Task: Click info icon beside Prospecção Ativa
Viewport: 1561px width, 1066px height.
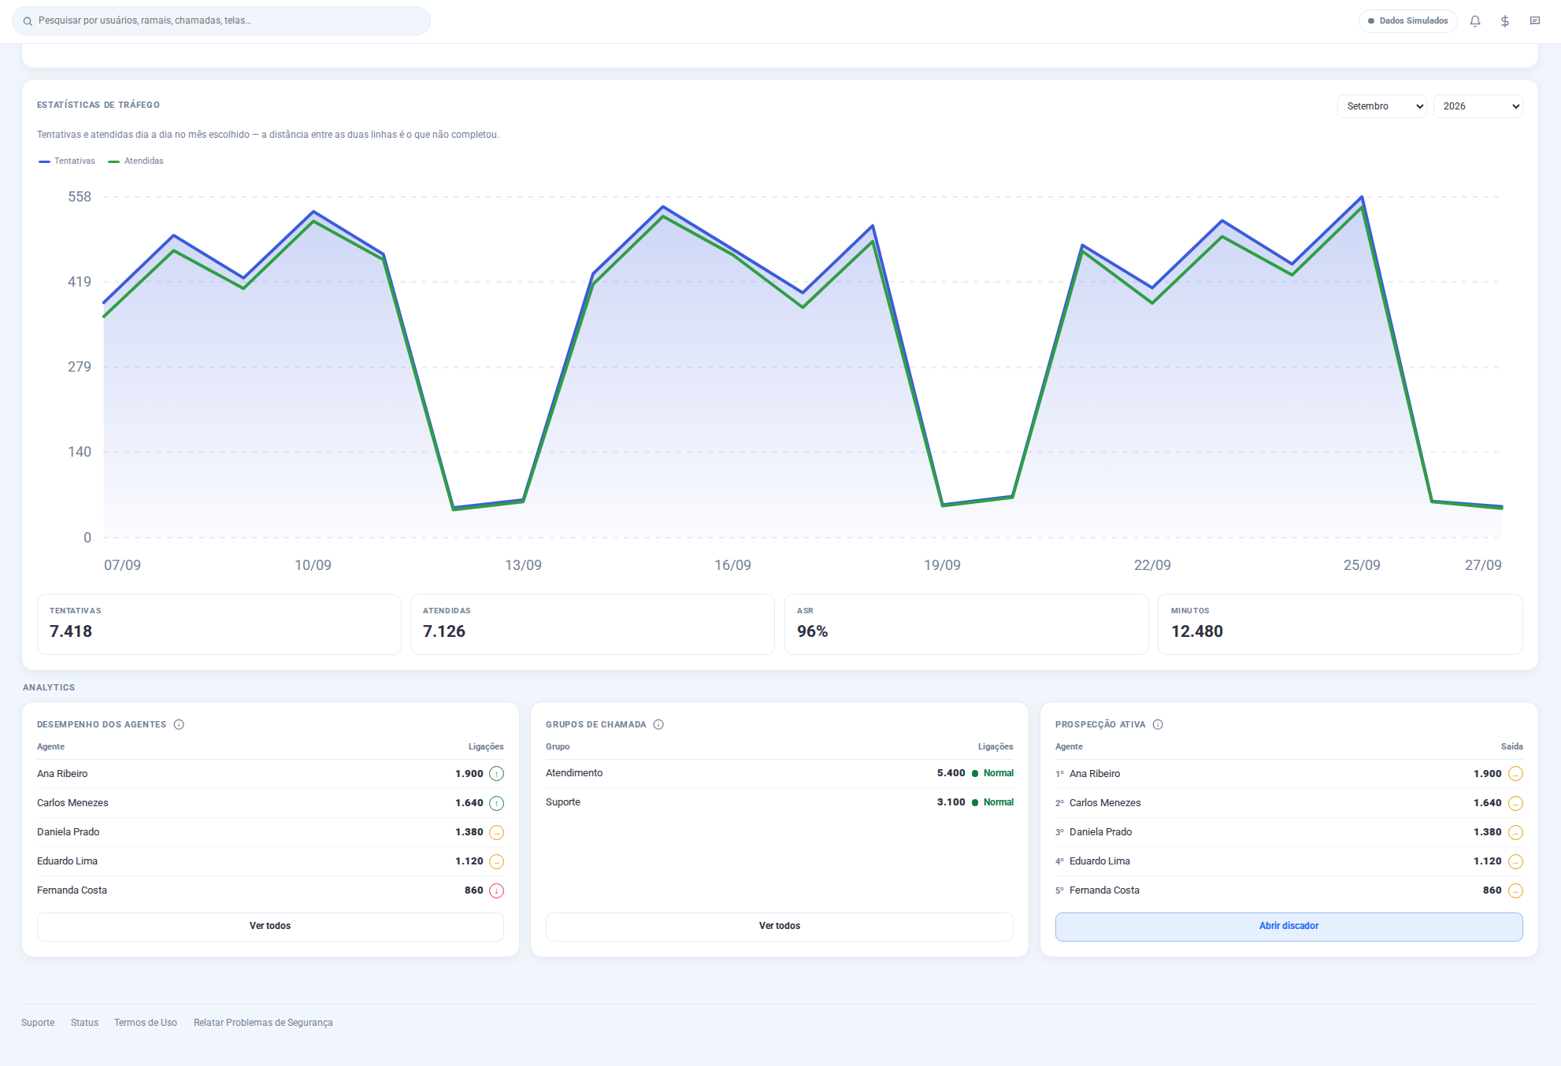Action: point(1158,724)
